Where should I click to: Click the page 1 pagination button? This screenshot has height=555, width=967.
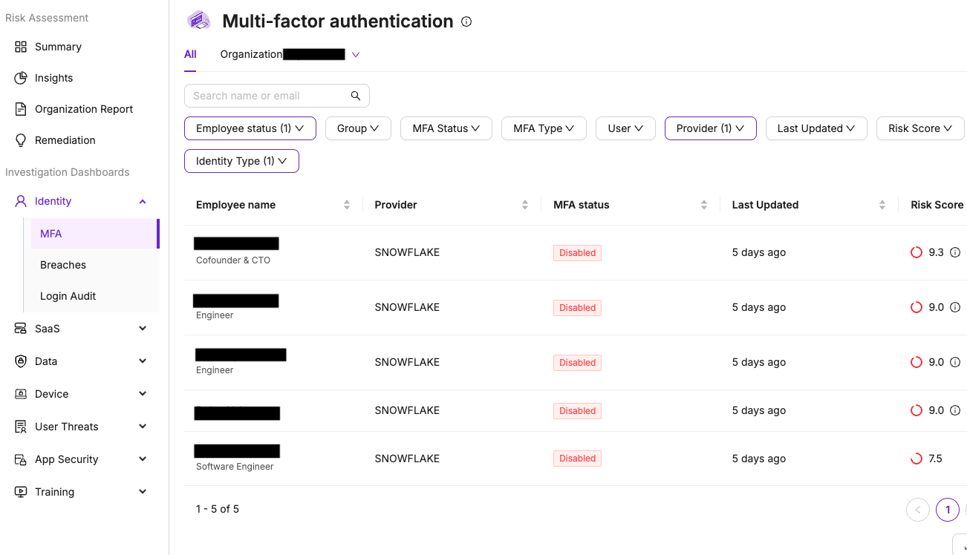click(948, 510)
